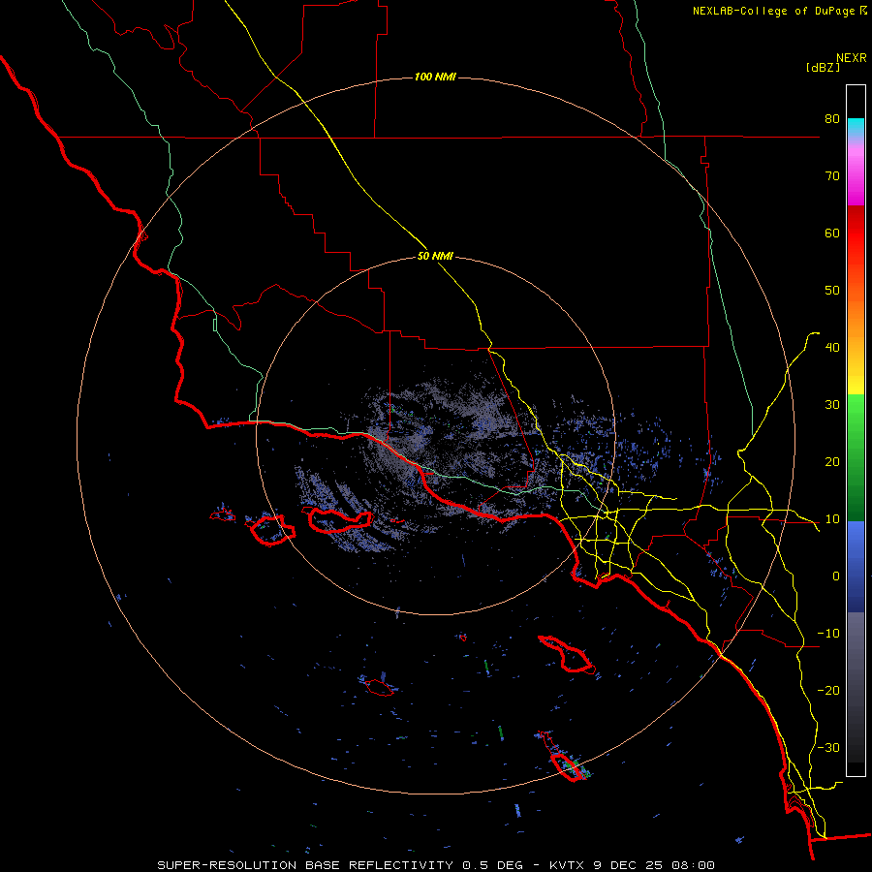
Task: Select the 60 value on dBZ scale
Action: click(x=832, y=233)
